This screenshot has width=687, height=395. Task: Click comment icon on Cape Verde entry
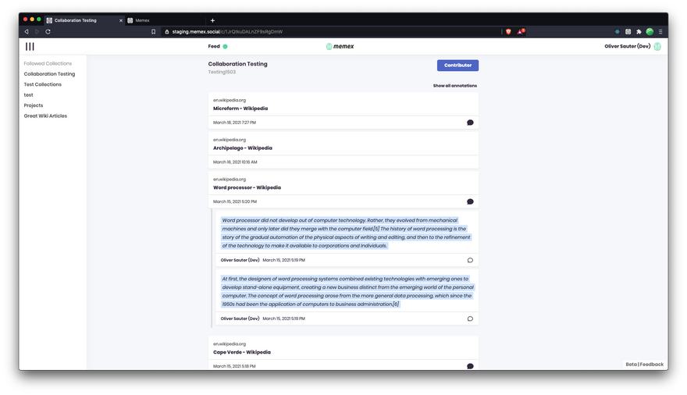[x=470, y=366]
